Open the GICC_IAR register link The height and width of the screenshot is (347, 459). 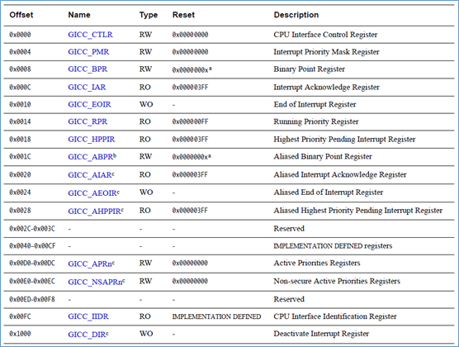tap(87, 87)
